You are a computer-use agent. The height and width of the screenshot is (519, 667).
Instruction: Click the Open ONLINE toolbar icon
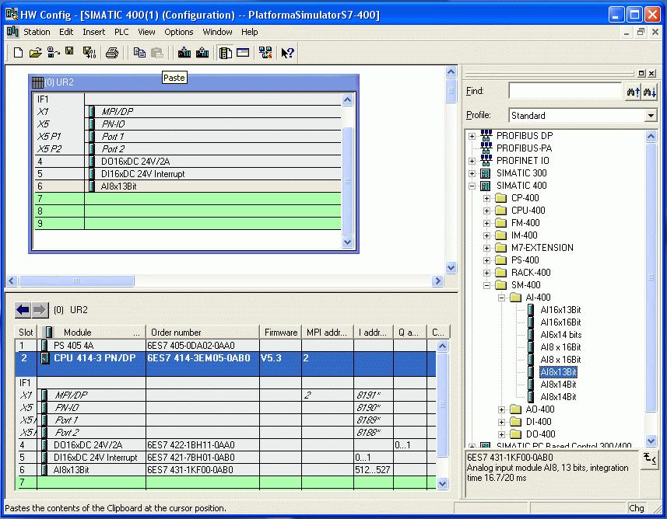coord(53,53)
